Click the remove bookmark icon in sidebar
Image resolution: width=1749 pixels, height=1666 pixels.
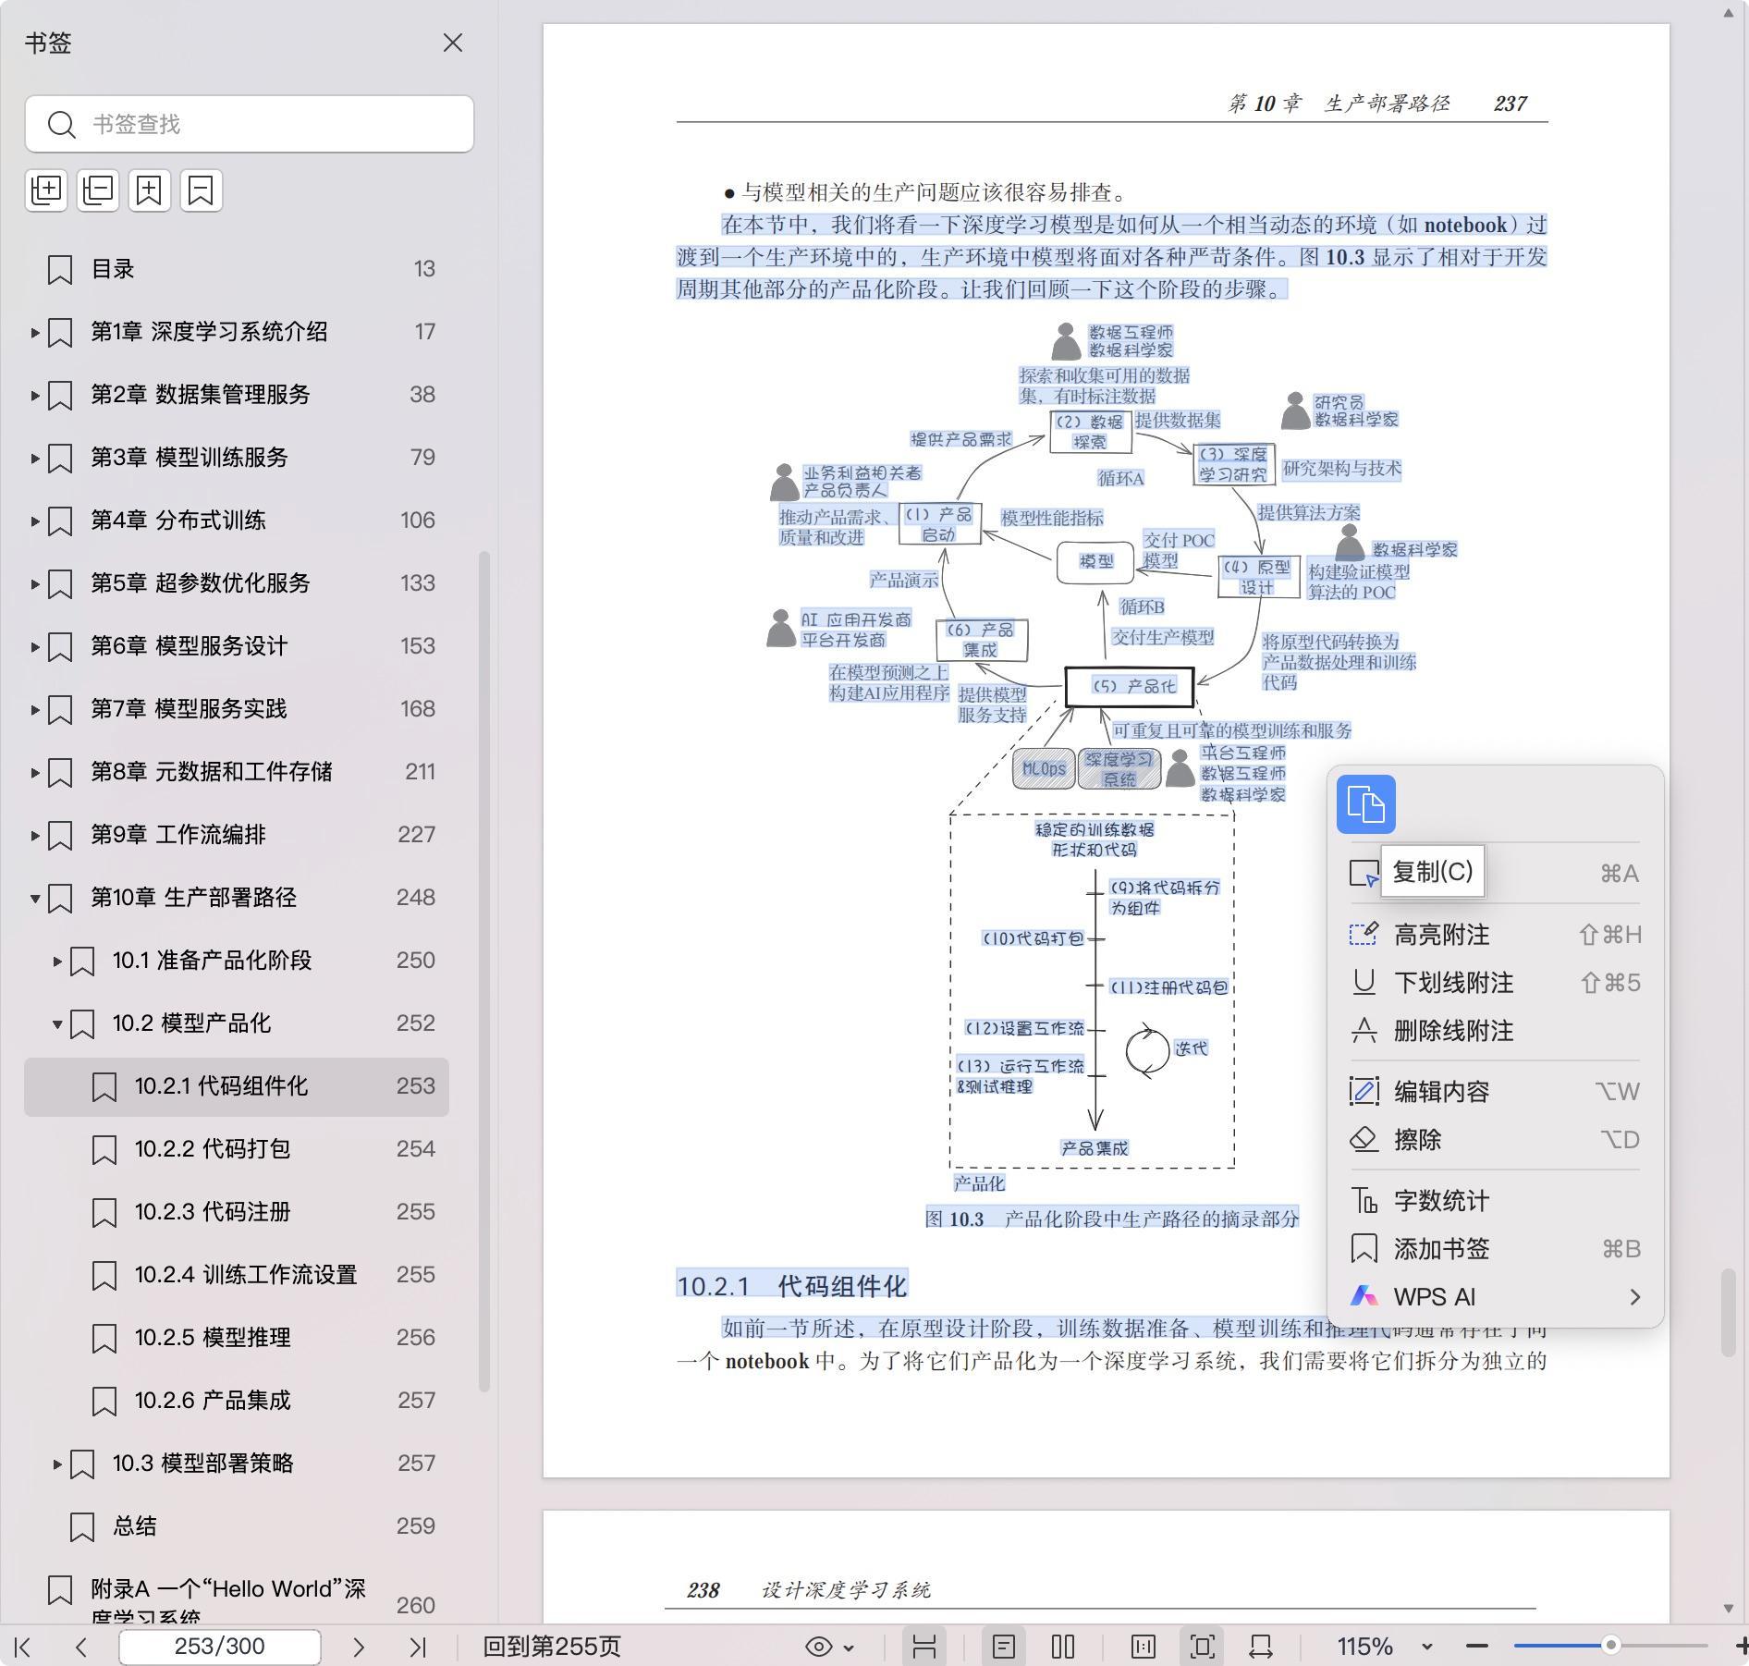pyautogui.click(x=201, y=190)
